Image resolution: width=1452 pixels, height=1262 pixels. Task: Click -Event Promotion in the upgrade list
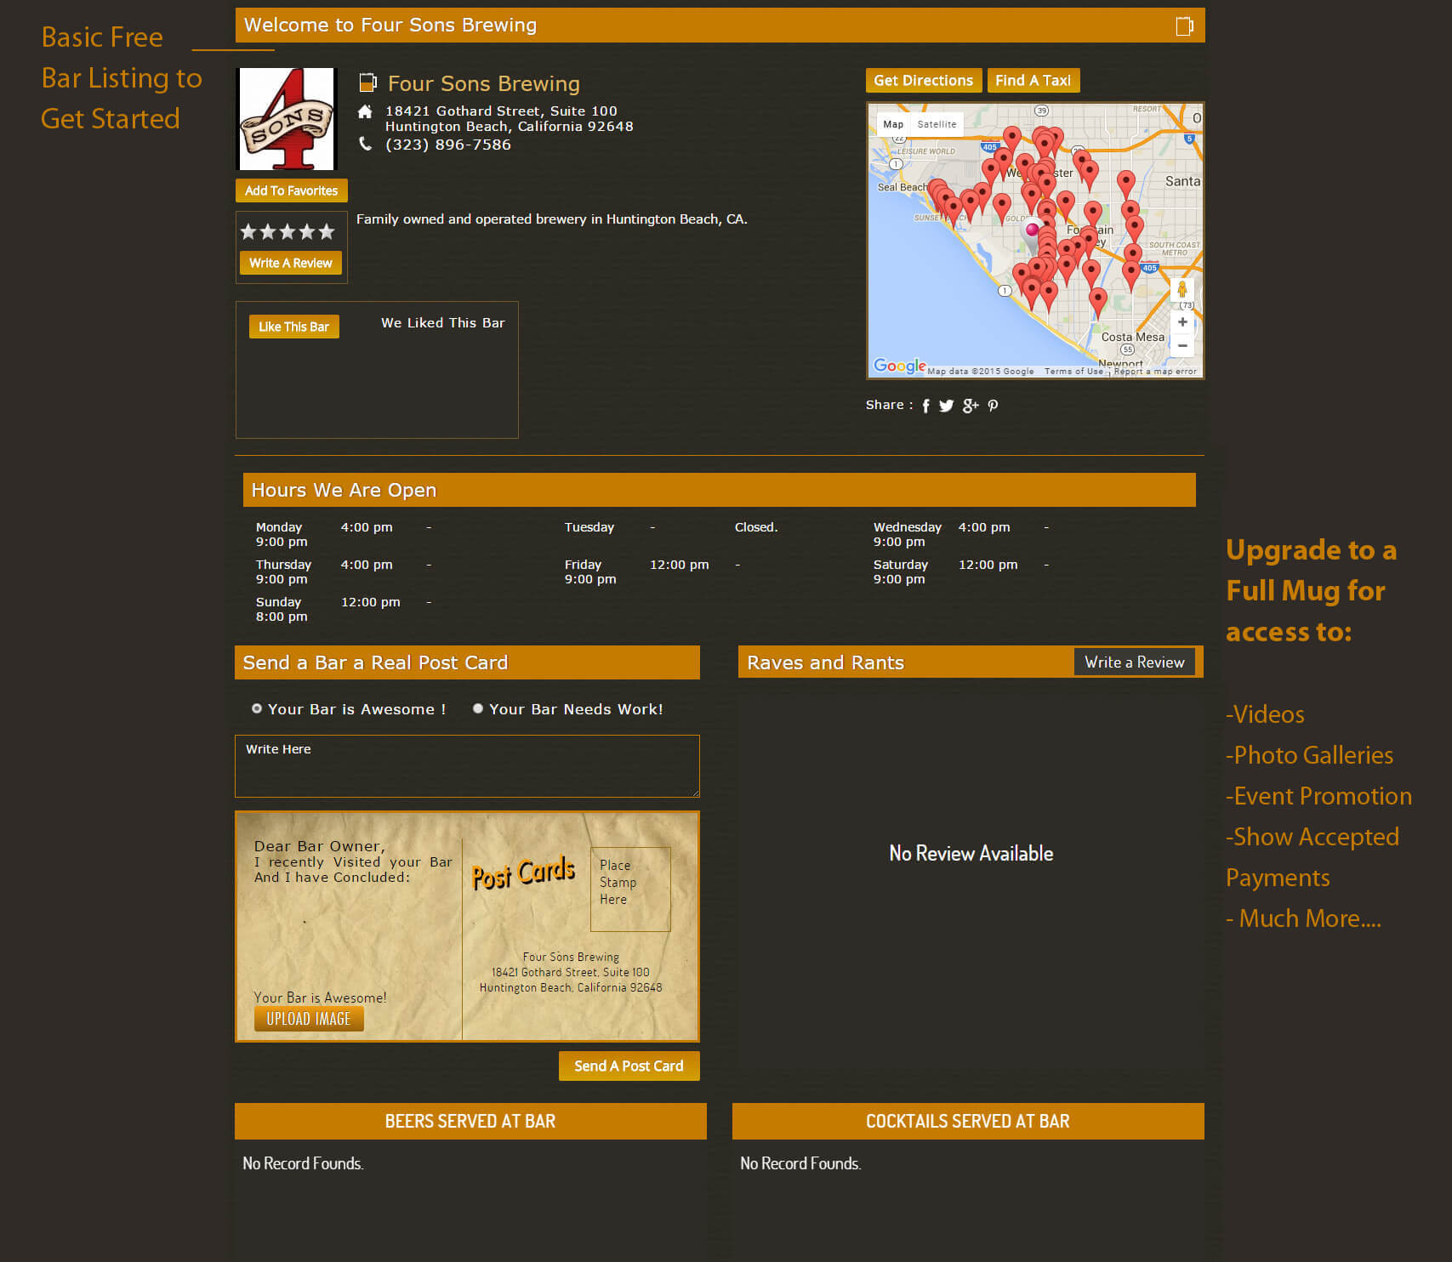1318,796
